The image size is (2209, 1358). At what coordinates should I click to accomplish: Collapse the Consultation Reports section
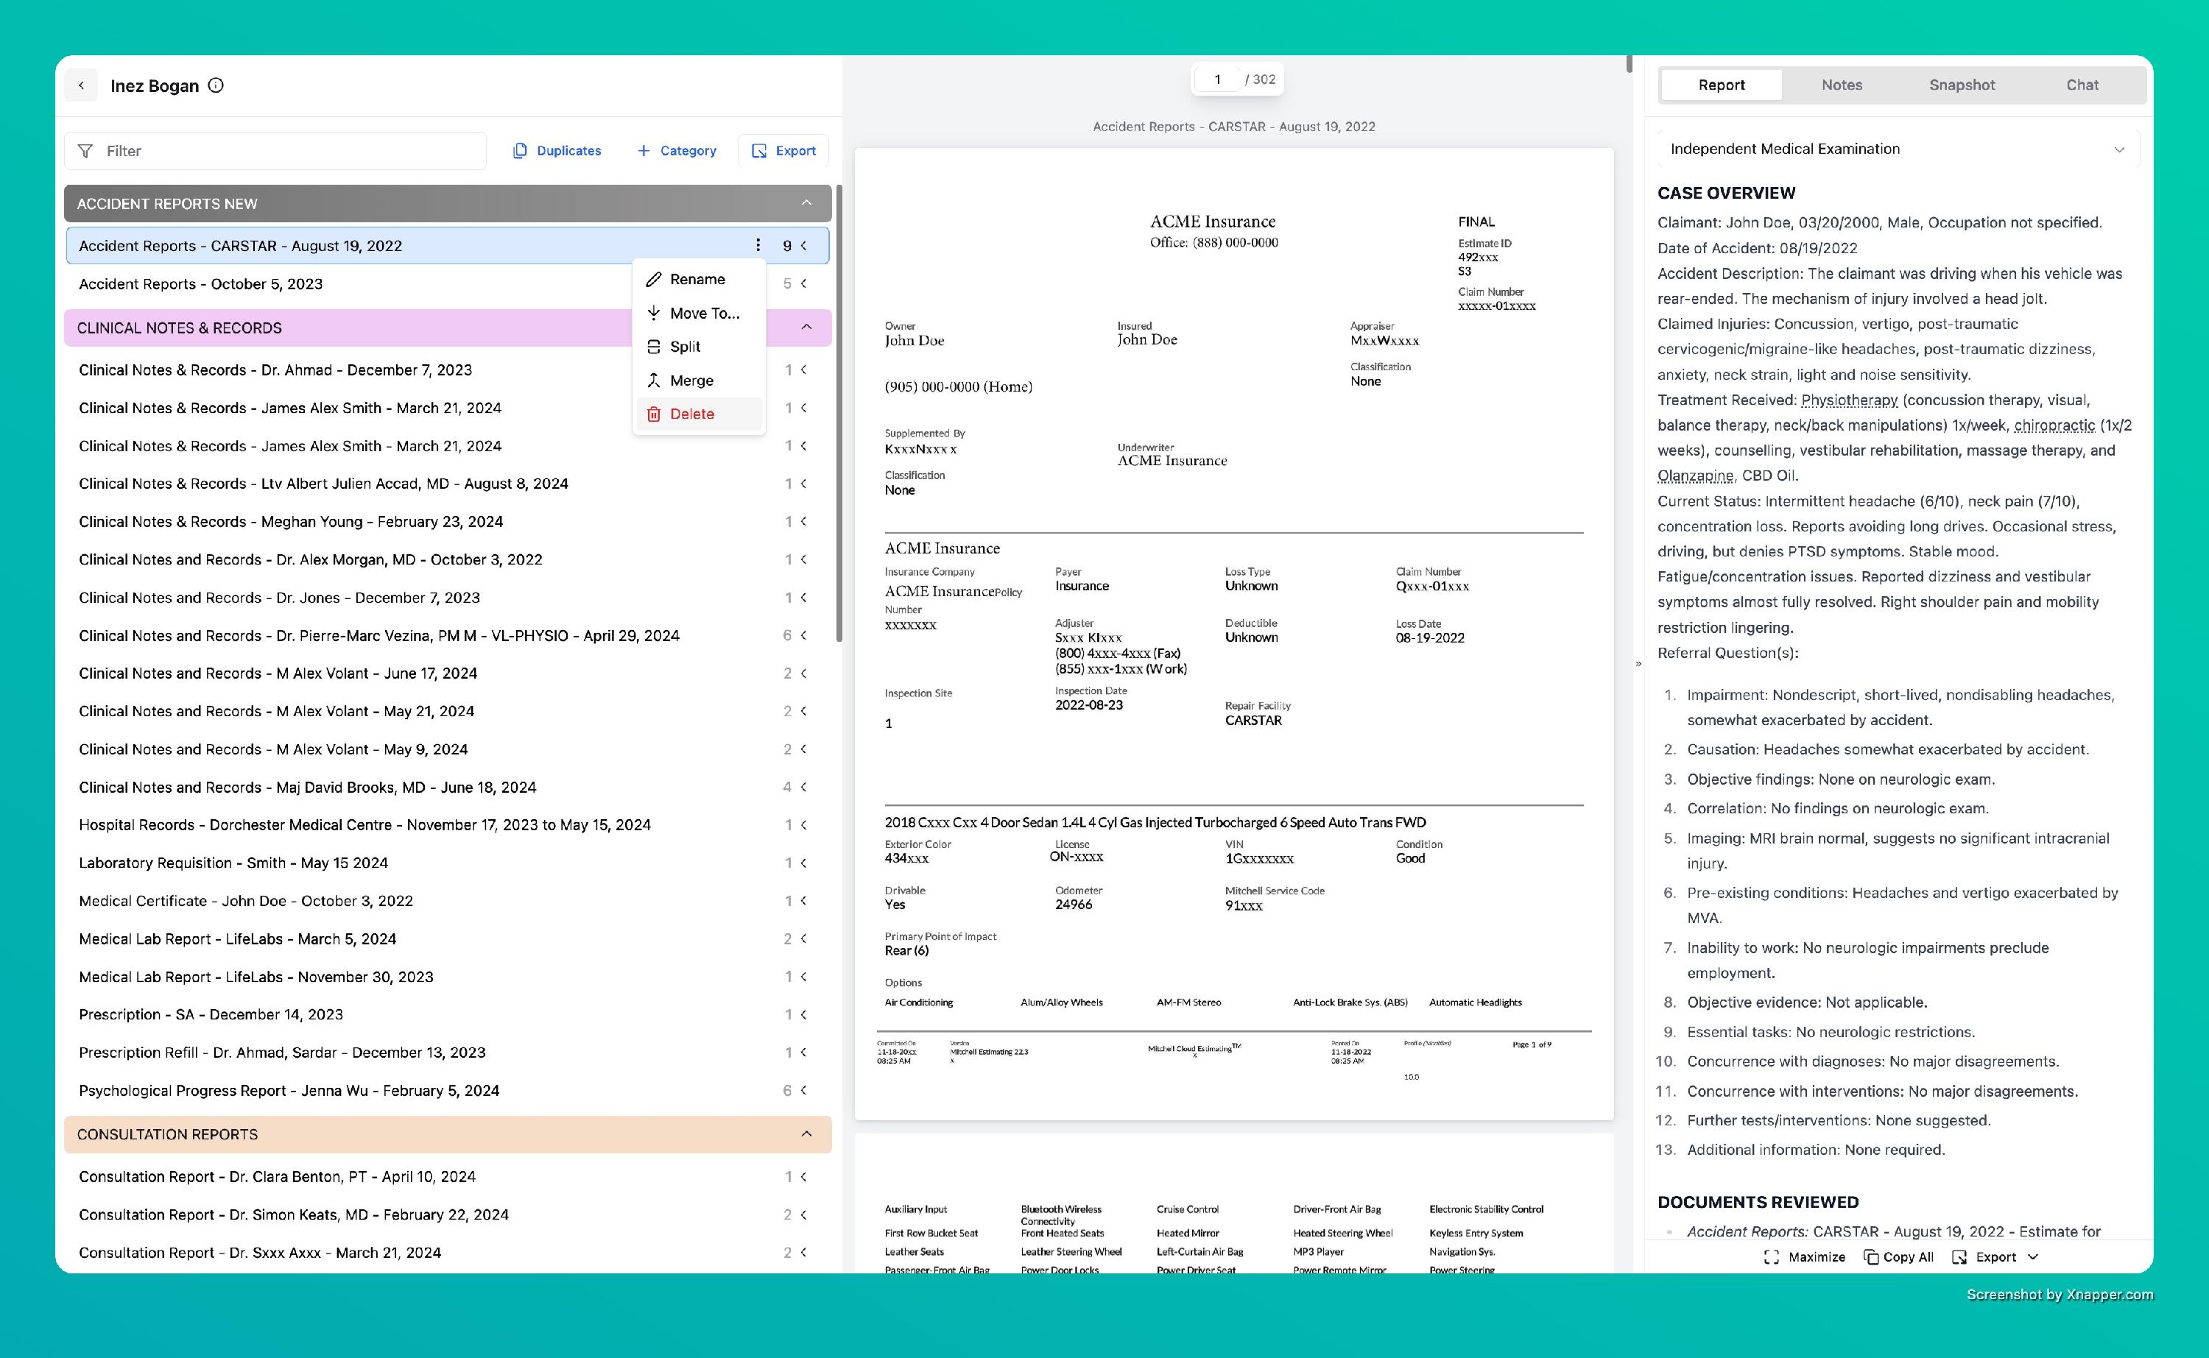tap(806, 1134)
